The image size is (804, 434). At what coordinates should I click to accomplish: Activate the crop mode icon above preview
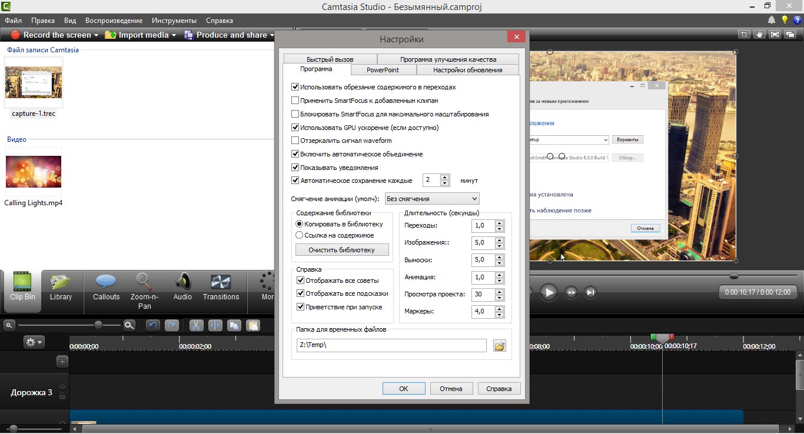(745, 35)
